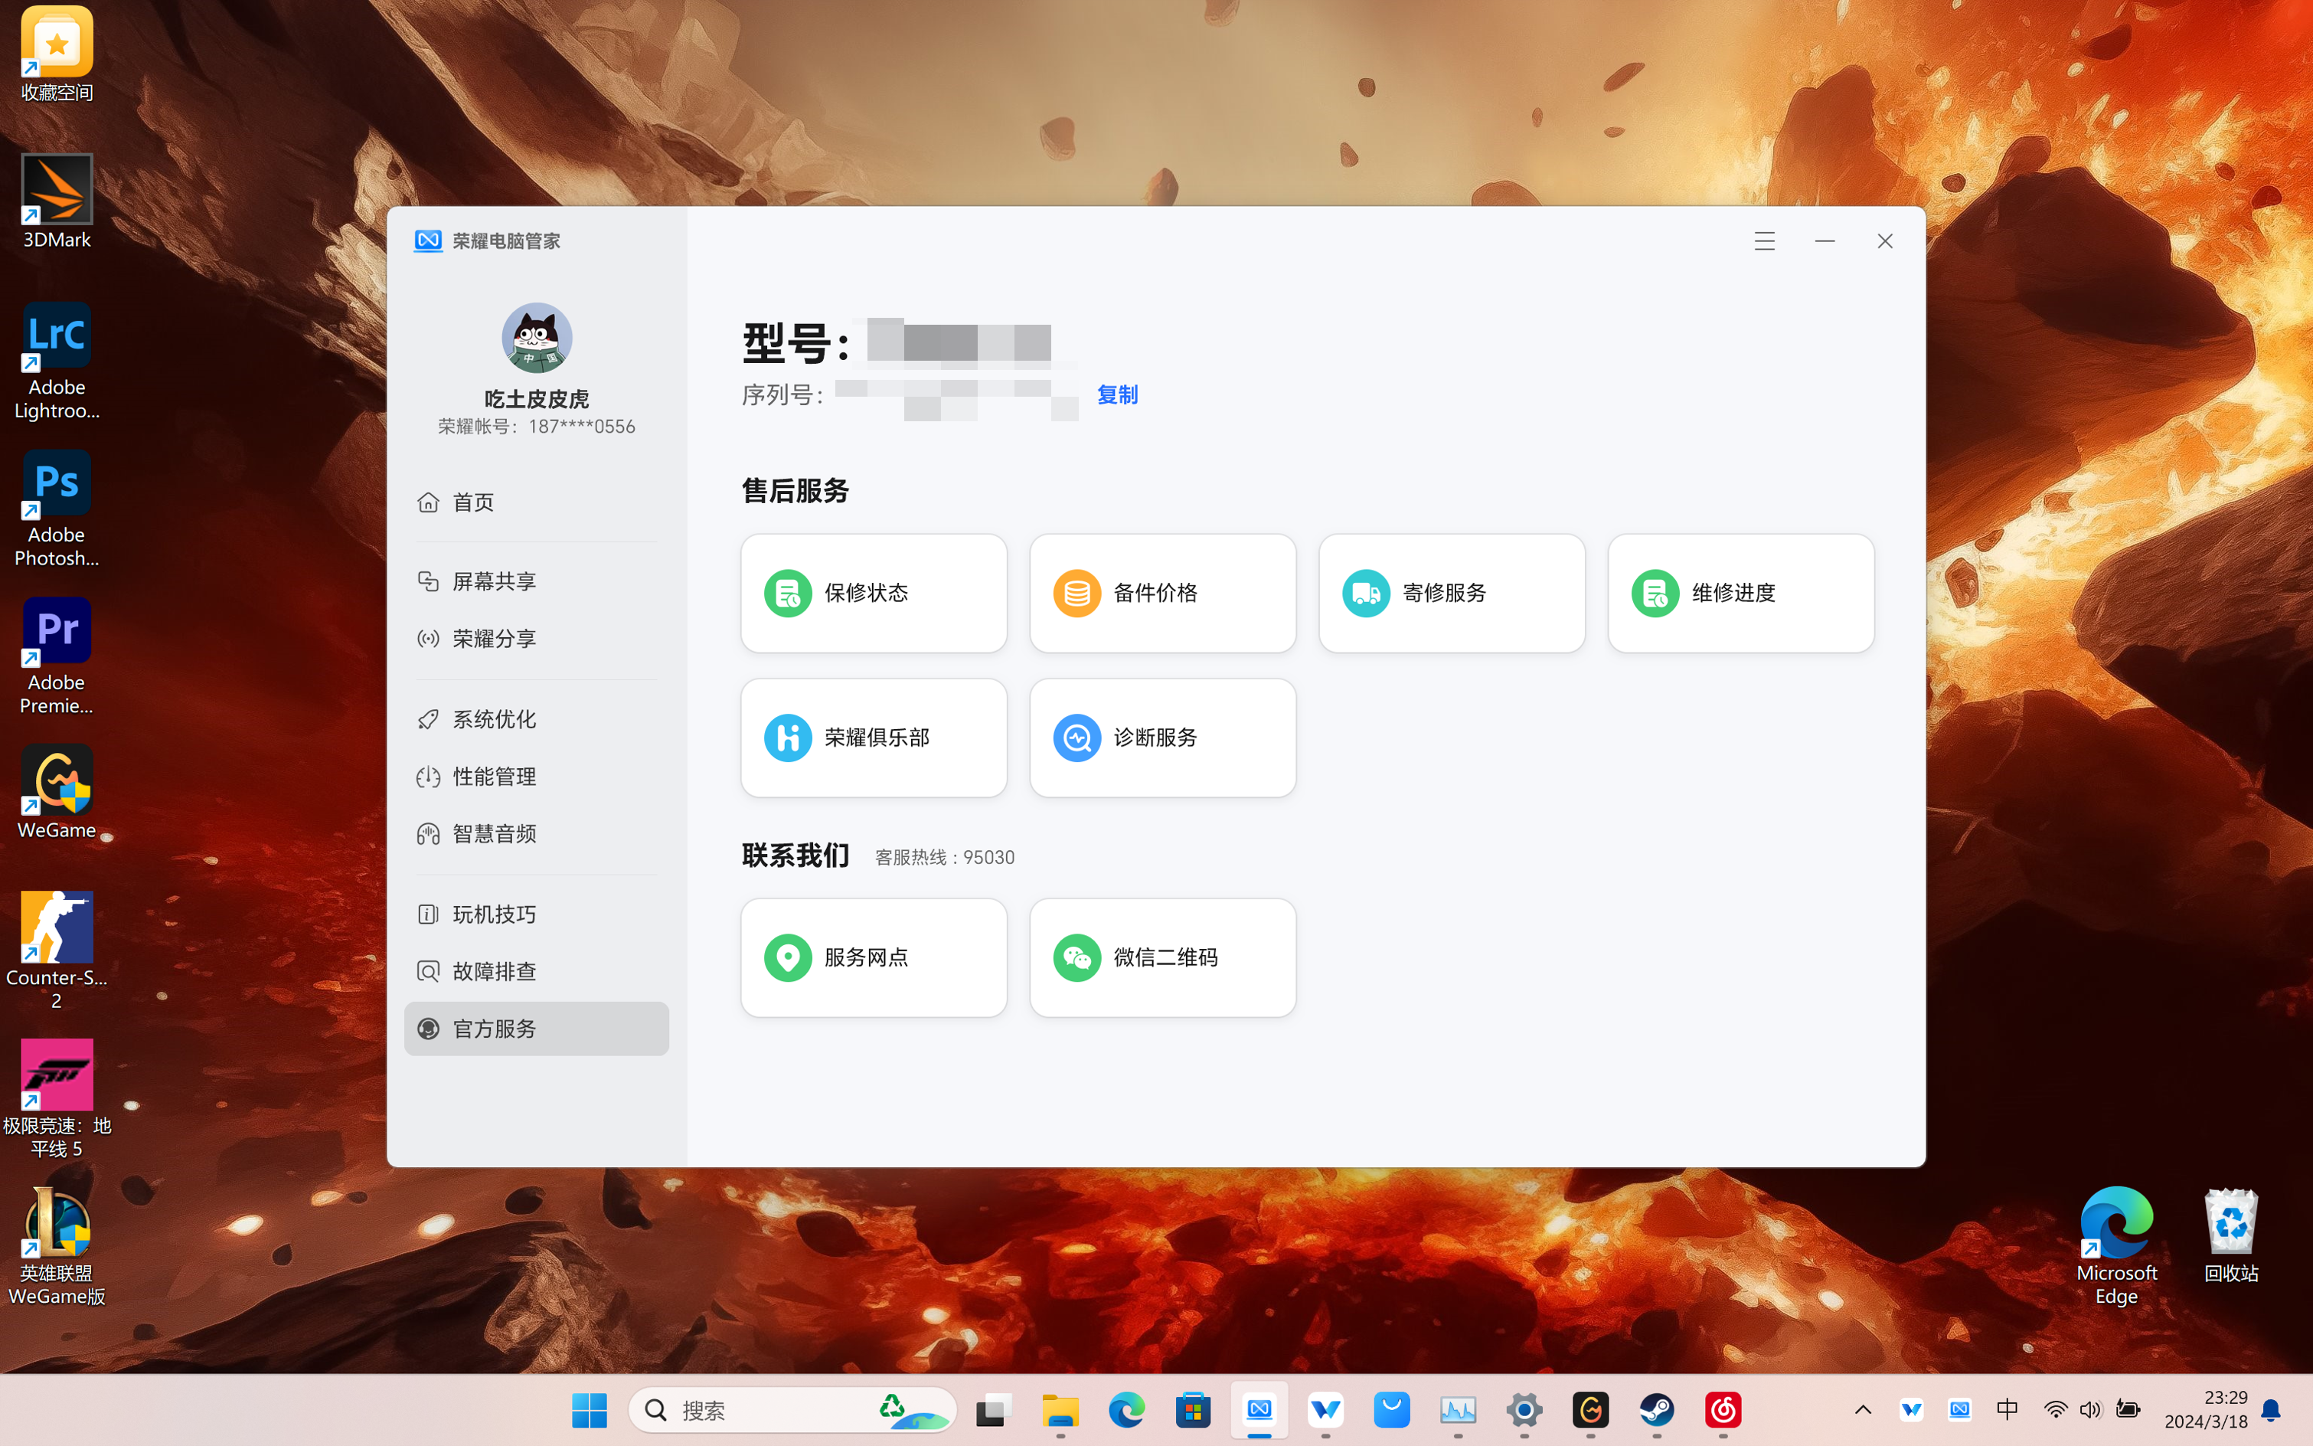This screenshot has width=2313, height=1446.
Task: Click the user avatar picture
Action: [536, 339]
